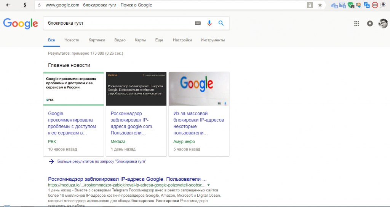Screen dimensions: 390x207
Task: Open the Google logo photo thumbnail
Action: click(199, 89)
